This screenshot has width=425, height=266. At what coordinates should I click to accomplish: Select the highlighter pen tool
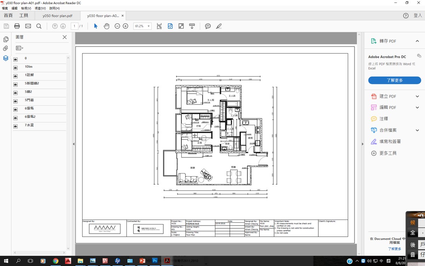pos(219,26)
